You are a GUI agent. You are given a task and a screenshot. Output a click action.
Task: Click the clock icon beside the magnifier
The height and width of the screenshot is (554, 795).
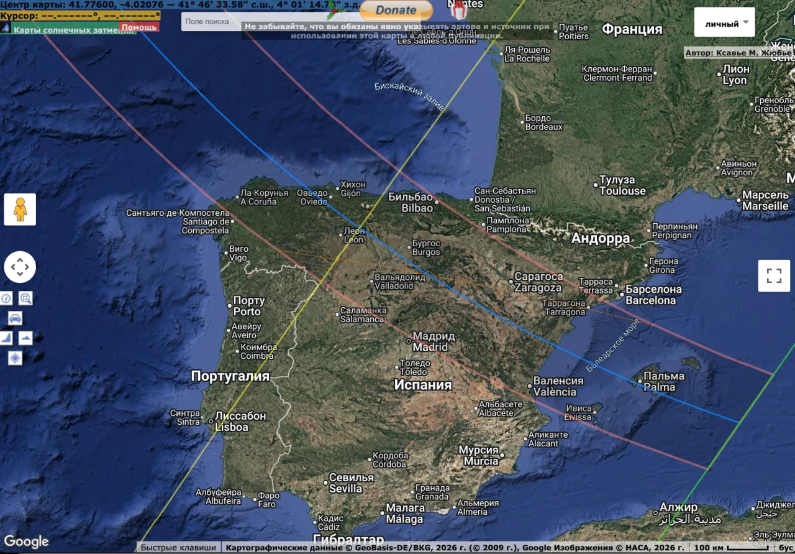(x=6, y=298)
